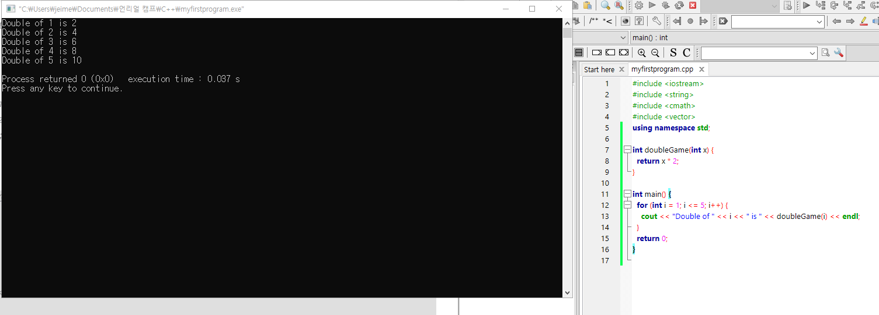879x315 pixels.
Task: Run the program with gray play icon
Action: pyautogui.click(x=652, y=5)
